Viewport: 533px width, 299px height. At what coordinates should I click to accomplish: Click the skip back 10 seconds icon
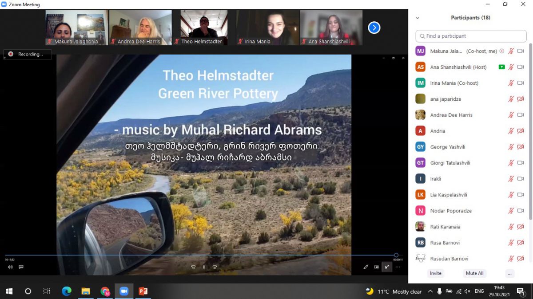(x=193, y=267)
